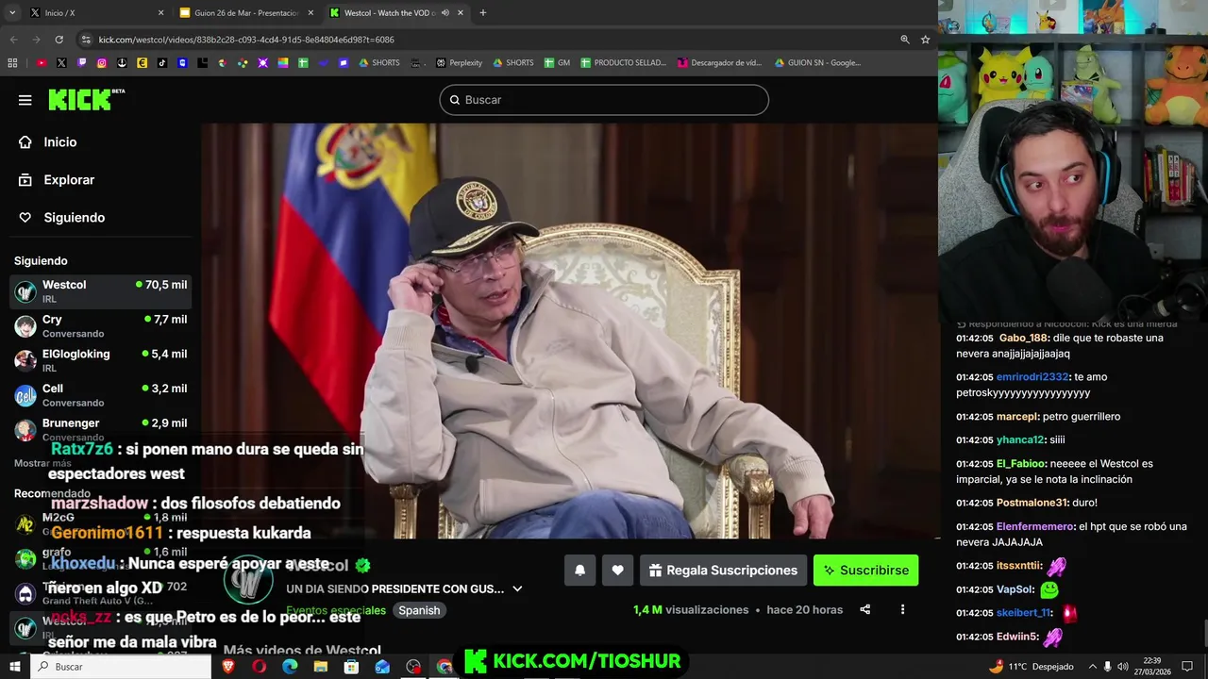Open the Brunenger channel
Screen dimensions: 1208x679
click(100, 429)
